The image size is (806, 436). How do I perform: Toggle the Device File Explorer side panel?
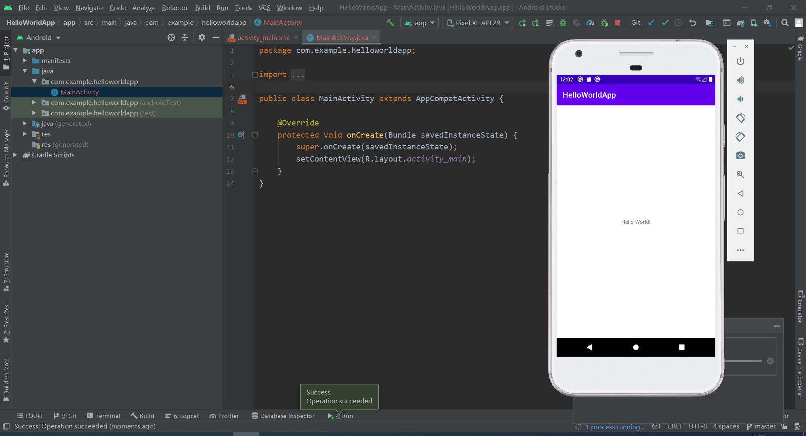[800, 368]
